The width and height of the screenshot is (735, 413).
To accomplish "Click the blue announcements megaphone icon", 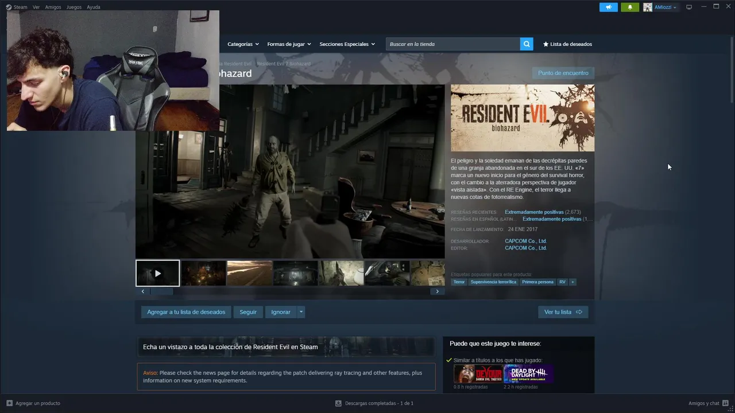I will pos(609,7).
